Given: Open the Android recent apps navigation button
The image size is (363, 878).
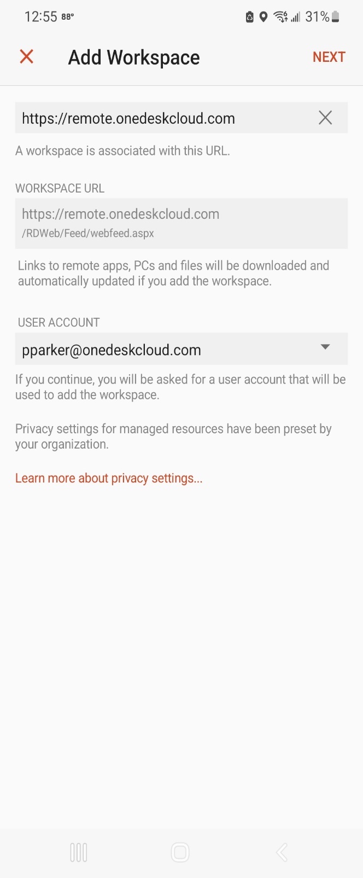Looking at the screenshot, I should click(x=79, y=852).
